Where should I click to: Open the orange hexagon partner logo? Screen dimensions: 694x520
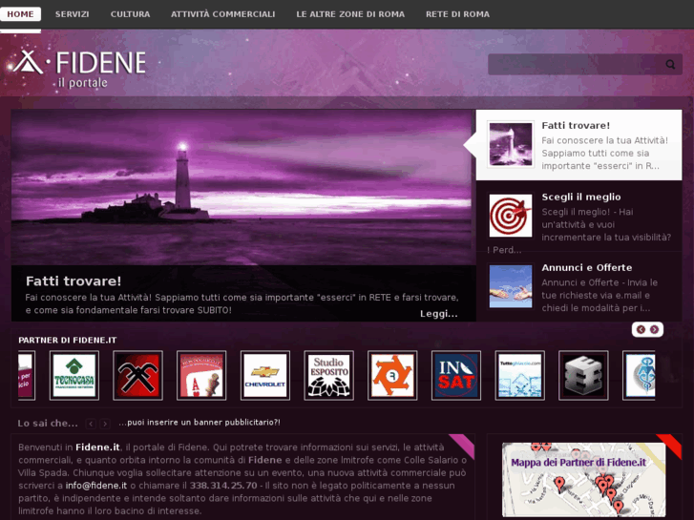tap(392, 376)
